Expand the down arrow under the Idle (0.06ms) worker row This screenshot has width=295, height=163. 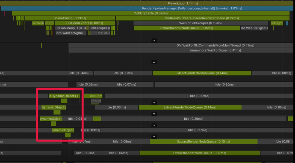pyautogui.click(x=154, y=114)
